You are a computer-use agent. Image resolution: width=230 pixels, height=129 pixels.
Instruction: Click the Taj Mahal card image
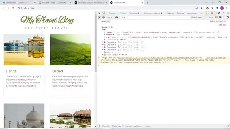[24, 116]
